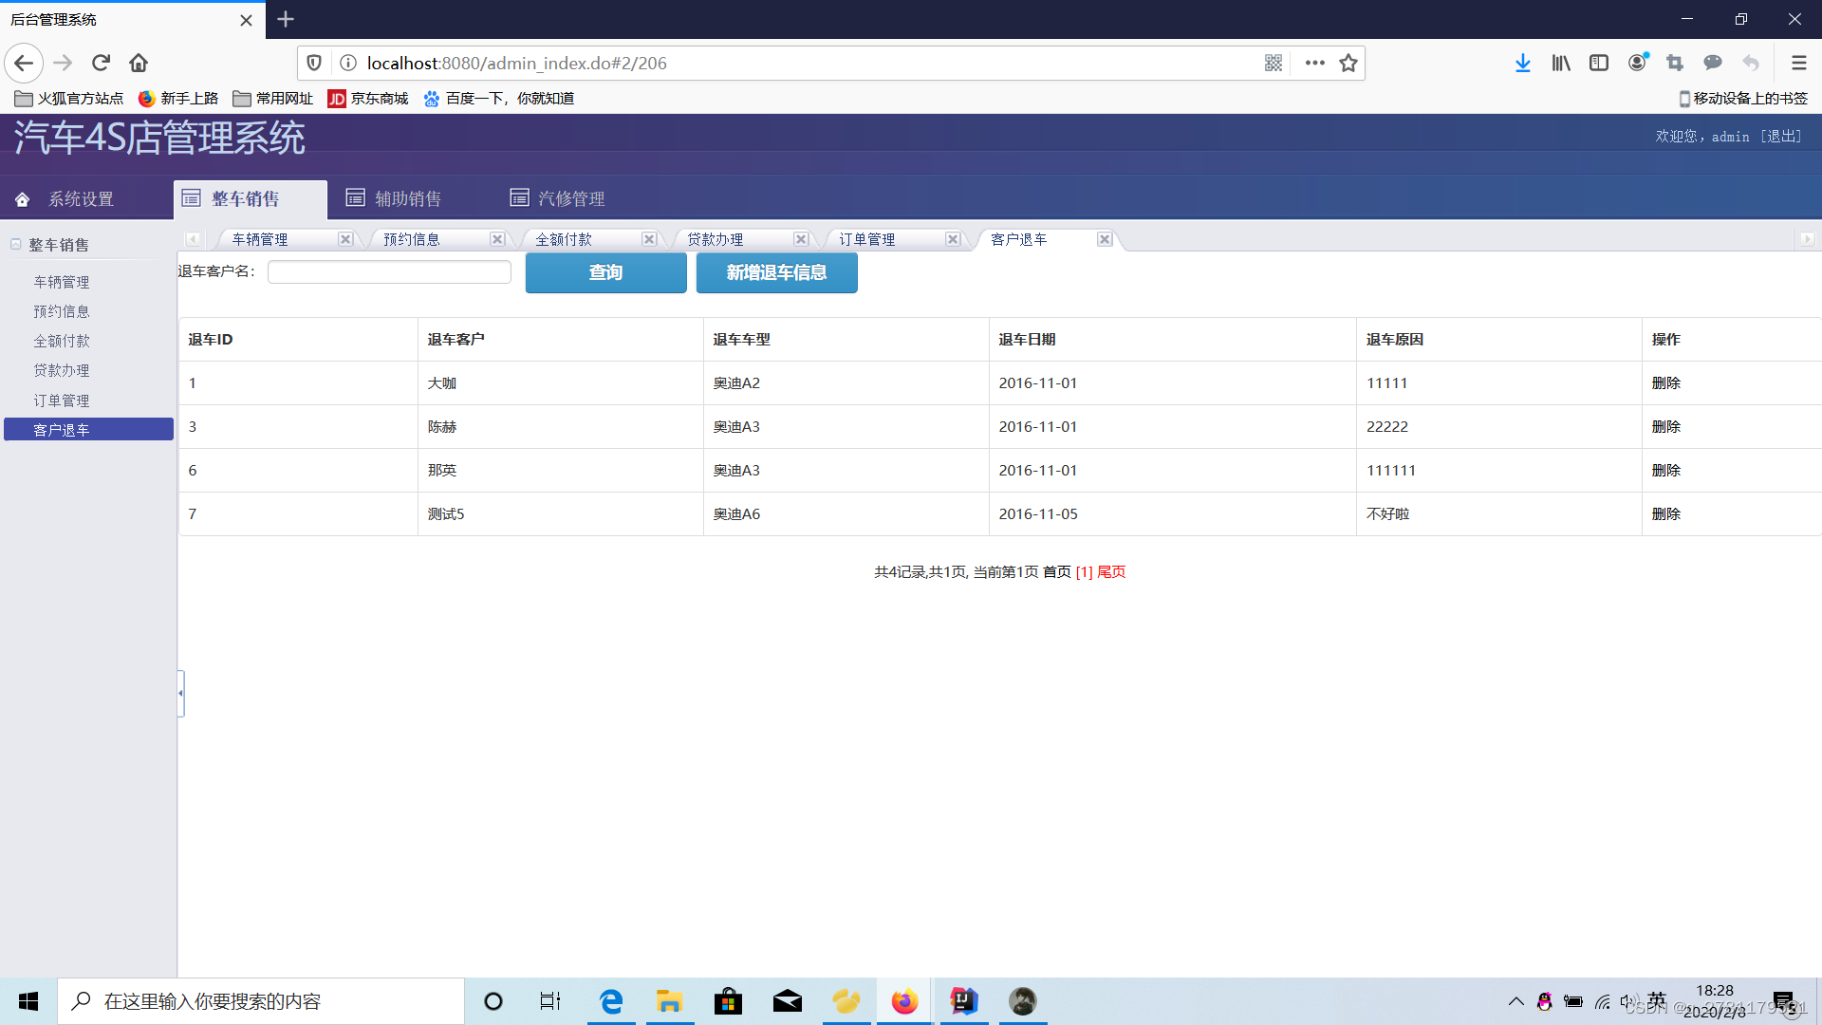Screen dimensions: 1822x1025
Task: Open the Firefox library icon
Action: coord(1561,63)
